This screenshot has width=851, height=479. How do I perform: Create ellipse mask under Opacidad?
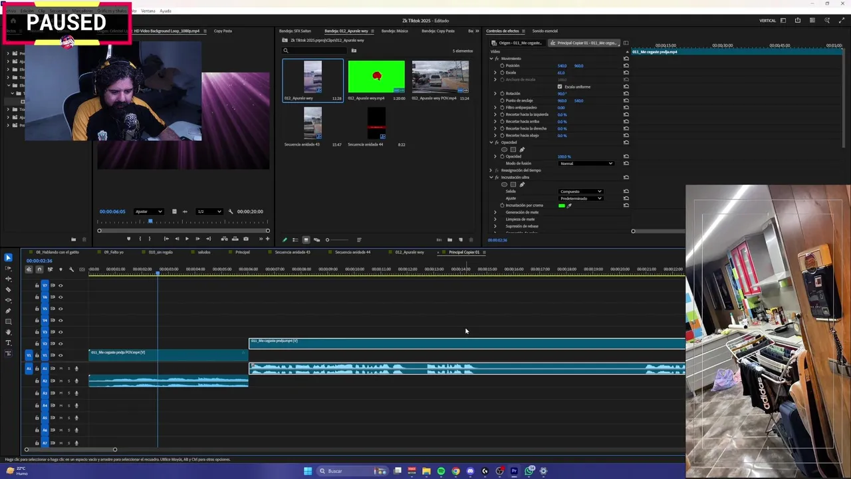pos(504,149)
